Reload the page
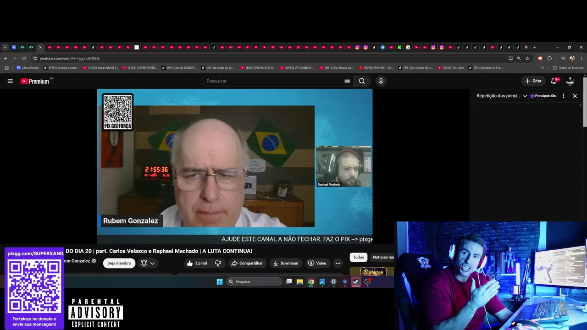This screenshot has width=587, height=330. tap(24, 58)
